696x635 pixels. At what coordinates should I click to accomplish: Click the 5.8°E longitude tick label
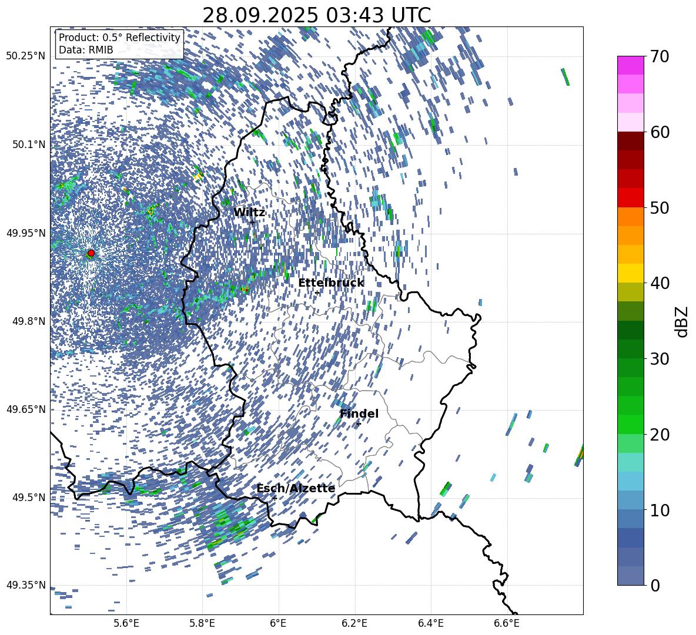202,623
